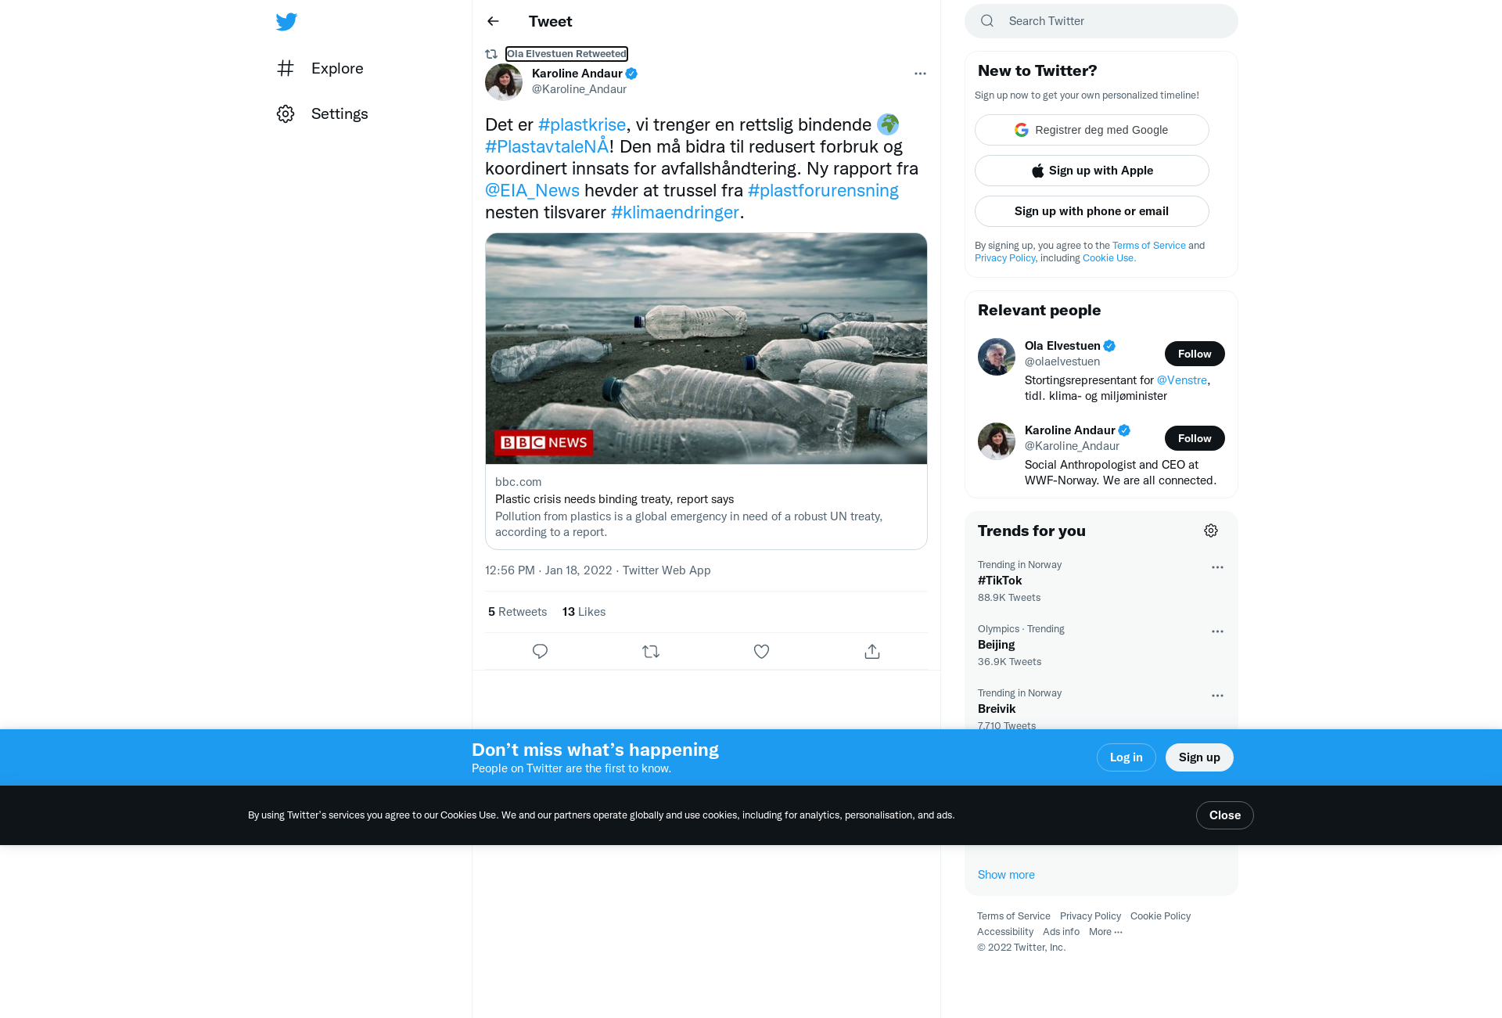The width and height of the screenshot is (1502, 1018).
Task: Open the BBC News plastic bottles image
Action: (706, 348)
